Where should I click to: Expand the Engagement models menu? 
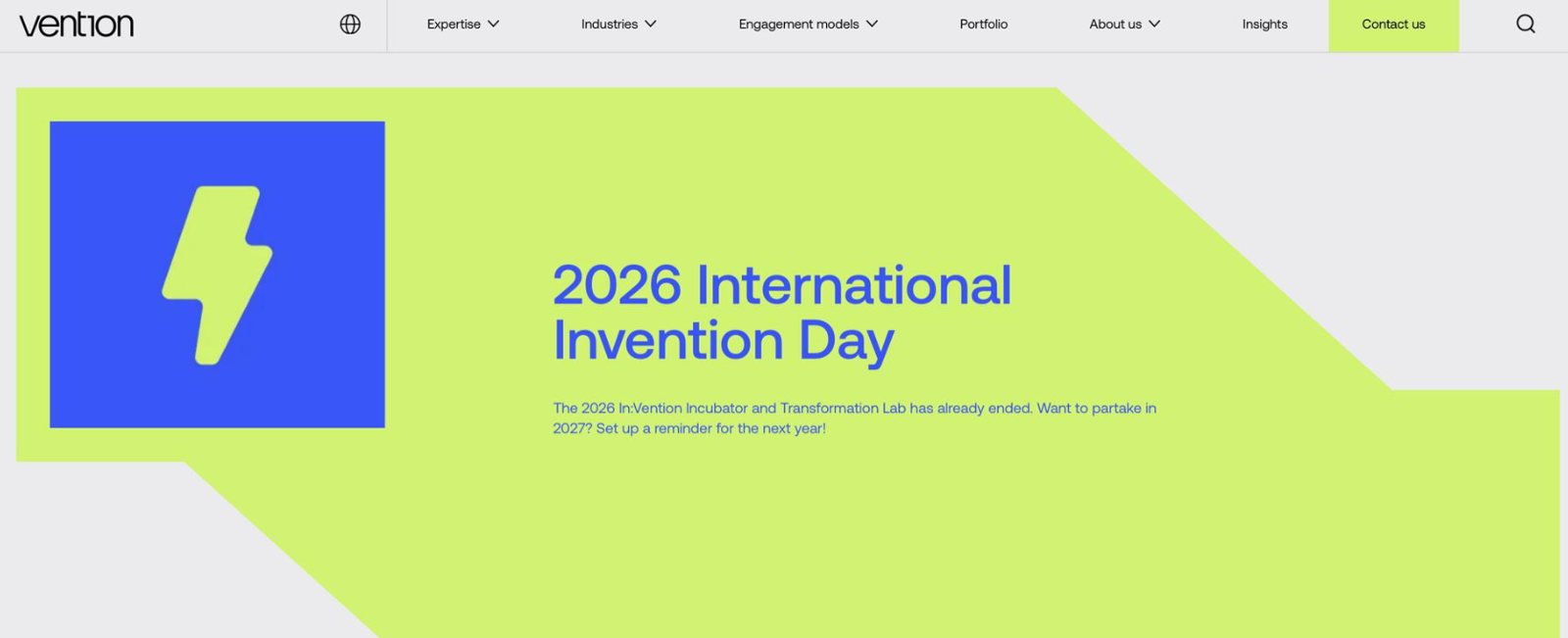coord(808,25)
